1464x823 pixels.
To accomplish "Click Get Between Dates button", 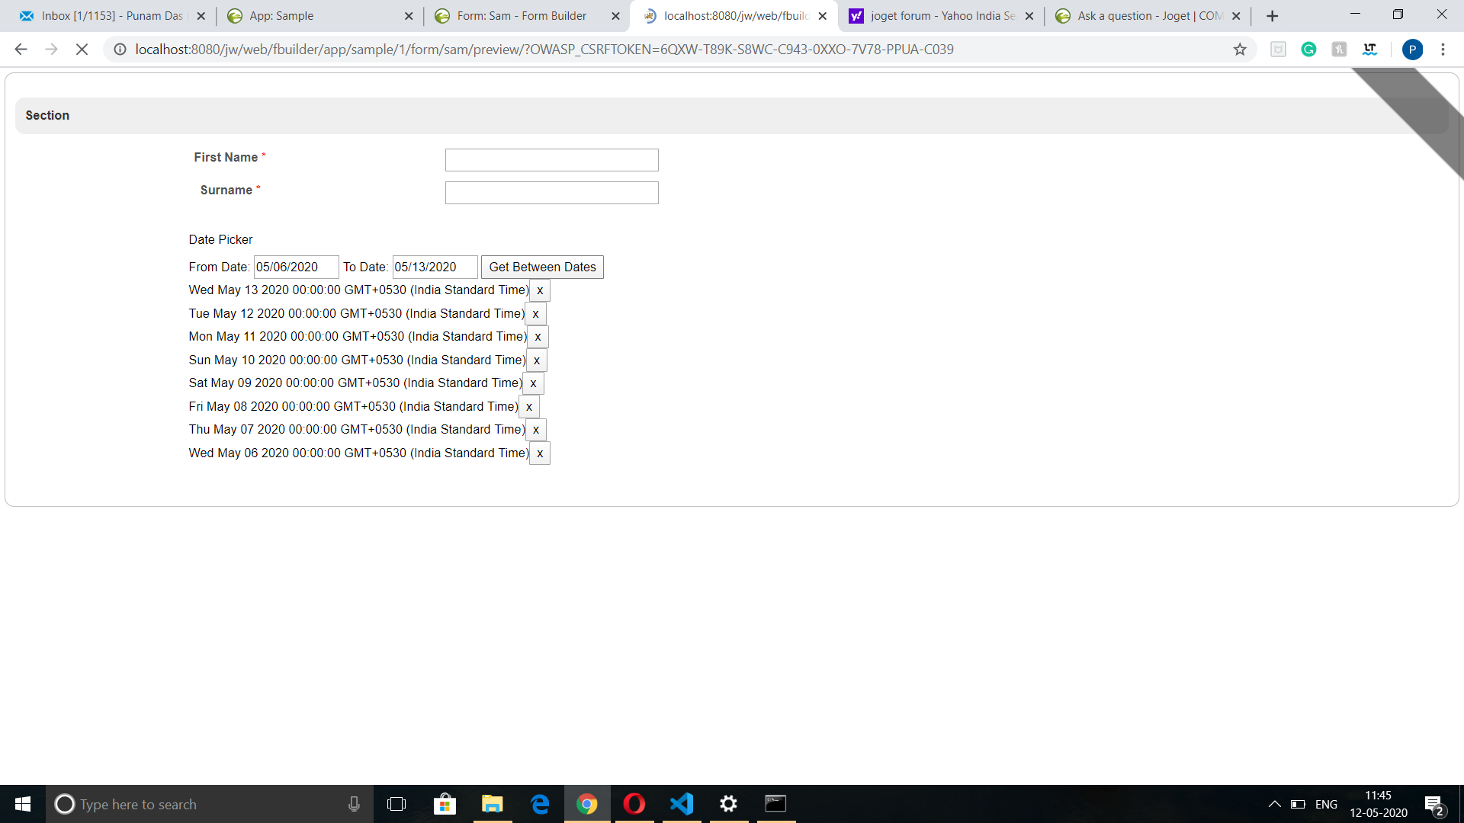I will (542, 267).
